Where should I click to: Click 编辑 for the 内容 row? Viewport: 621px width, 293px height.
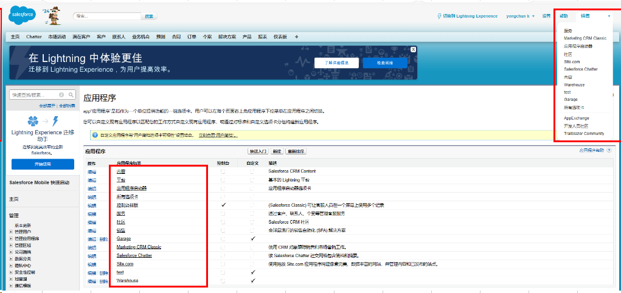click(x=91, y=171)
